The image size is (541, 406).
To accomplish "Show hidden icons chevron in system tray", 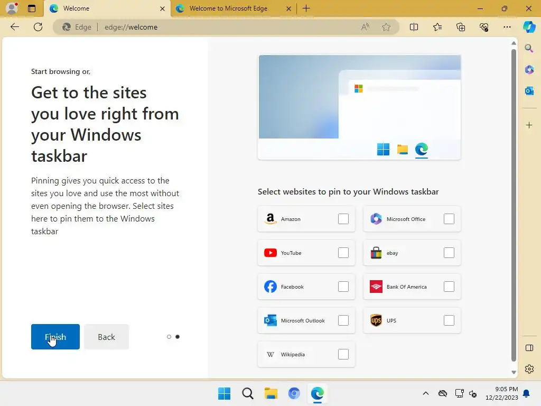I will [426, 393].
